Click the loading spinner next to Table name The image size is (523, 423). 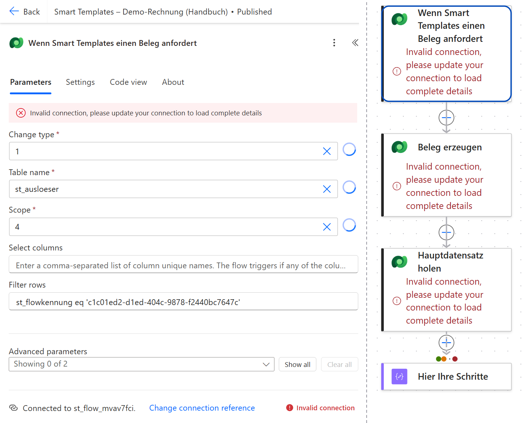pos(349,187)
